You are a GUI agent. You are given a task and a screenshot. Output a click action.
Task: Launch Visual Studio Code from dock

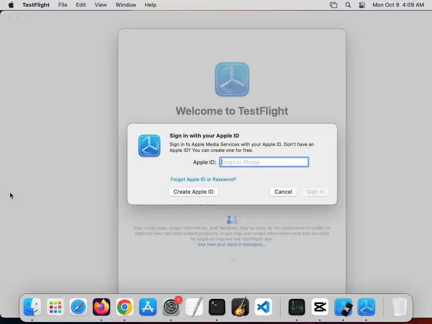pos(263,307)
